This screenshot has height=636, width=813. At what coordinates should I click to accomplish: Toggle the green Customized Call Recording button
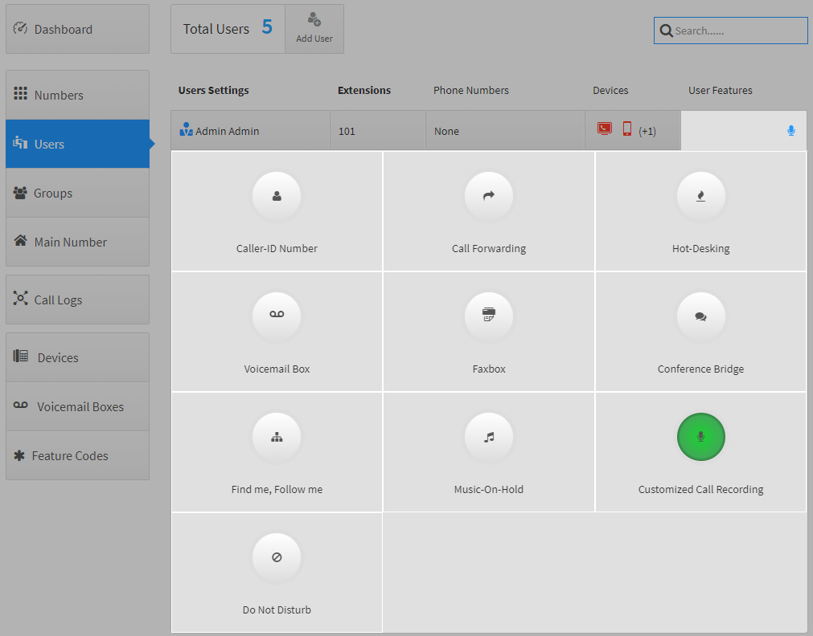coord(700,437)
